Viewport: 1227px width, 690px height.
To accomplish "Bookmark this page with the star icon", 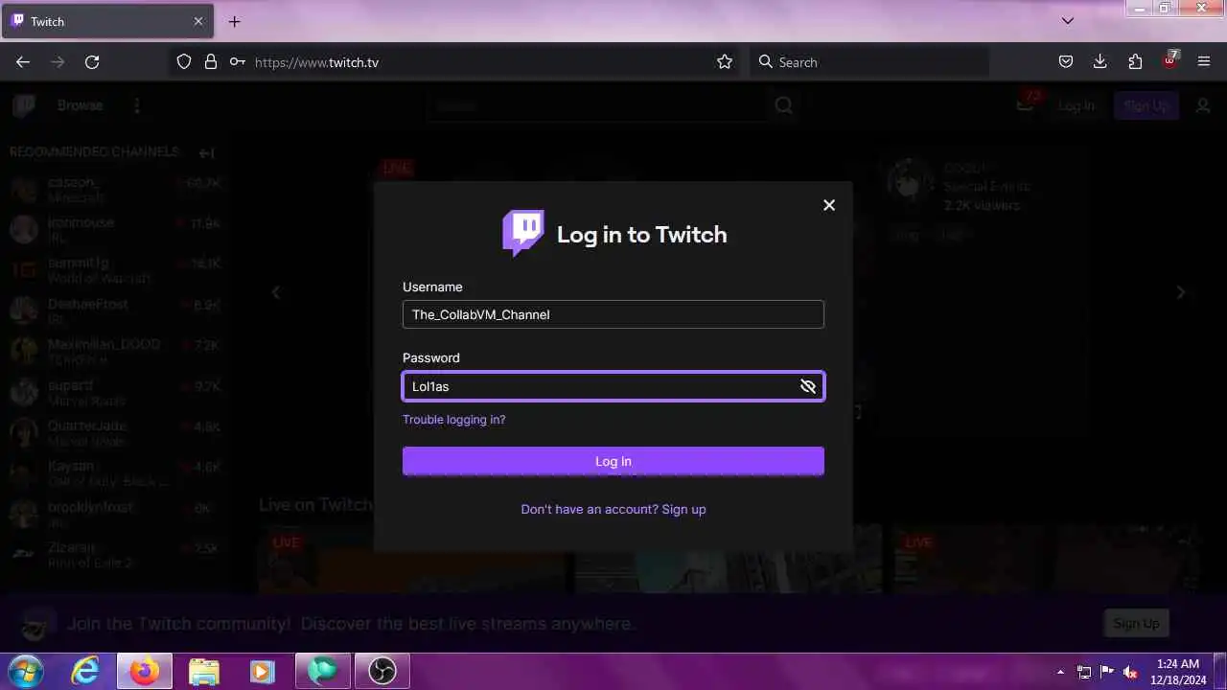I will [x=725, y=61].
